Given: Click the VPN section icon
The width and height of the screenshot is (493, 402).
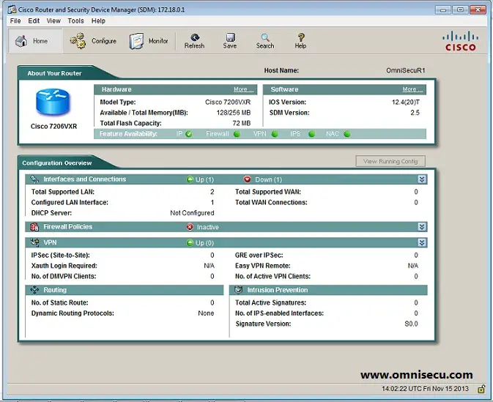Looking at the screenshot, I should point(34,242).
